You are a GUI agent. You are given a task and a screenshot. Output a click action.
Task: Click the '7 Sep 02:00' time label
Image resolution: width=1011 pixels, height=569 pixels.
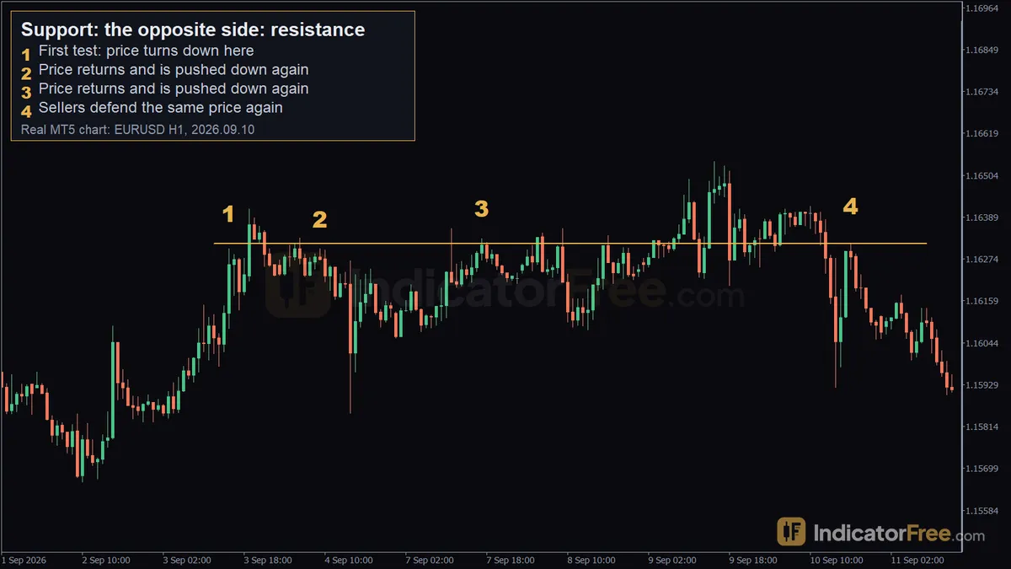(430, 560)
